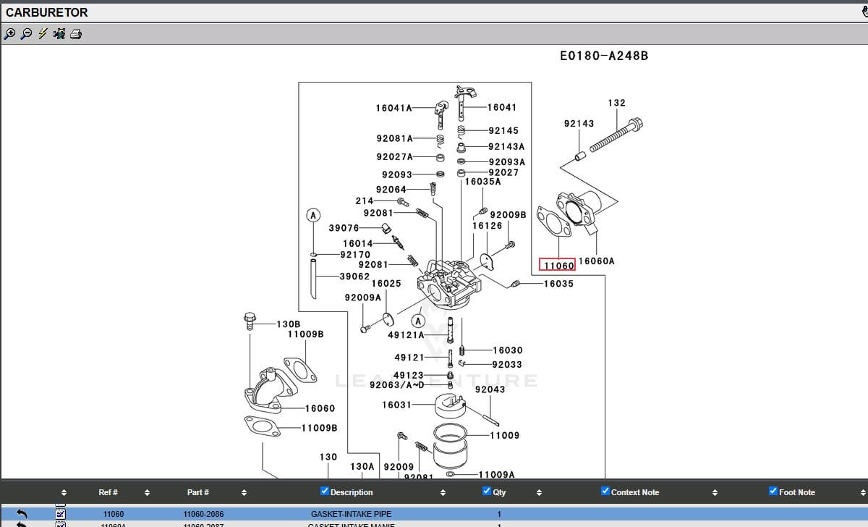Toggle the Qty column checkbox
This screenshot has width=868, height=527.
pyautogui.click(x=487, y=492)
